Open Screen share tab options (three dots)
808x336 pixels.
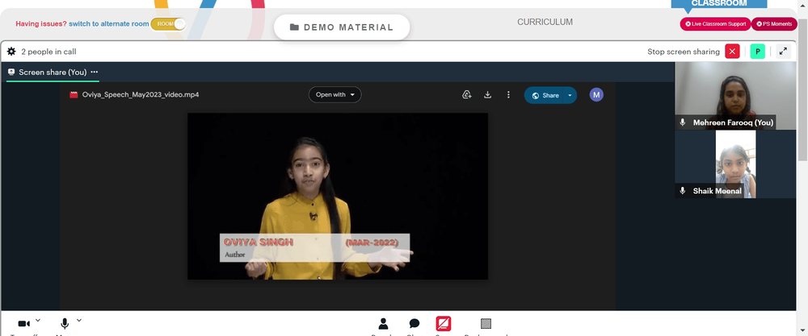click(x=94, y=72)
